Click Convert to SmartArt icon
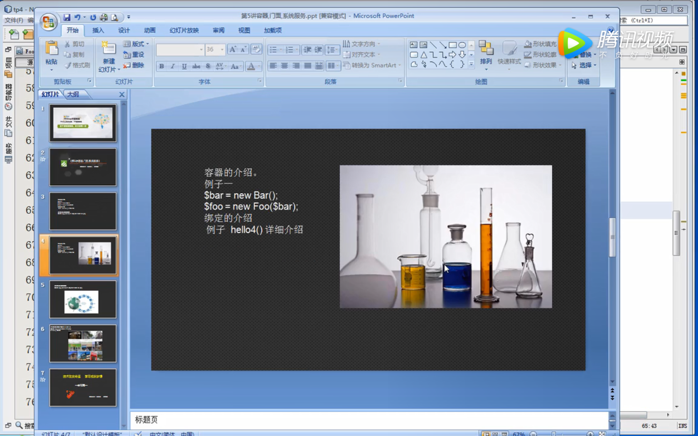The height and width of the screenshot is (436, 698). point(347,65)
